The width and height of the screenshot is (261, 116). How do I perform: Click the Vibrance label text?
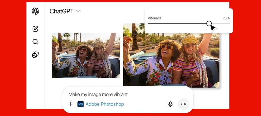pyautogui.click(x=155, y=18)
